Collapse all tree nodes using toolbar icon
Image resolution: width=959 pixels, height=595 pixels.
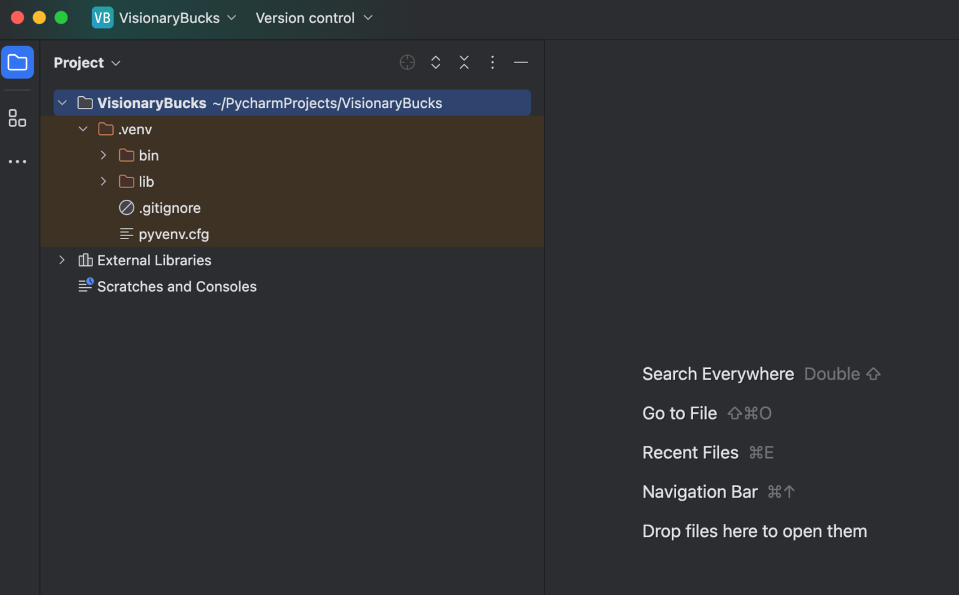coord(464,62)
